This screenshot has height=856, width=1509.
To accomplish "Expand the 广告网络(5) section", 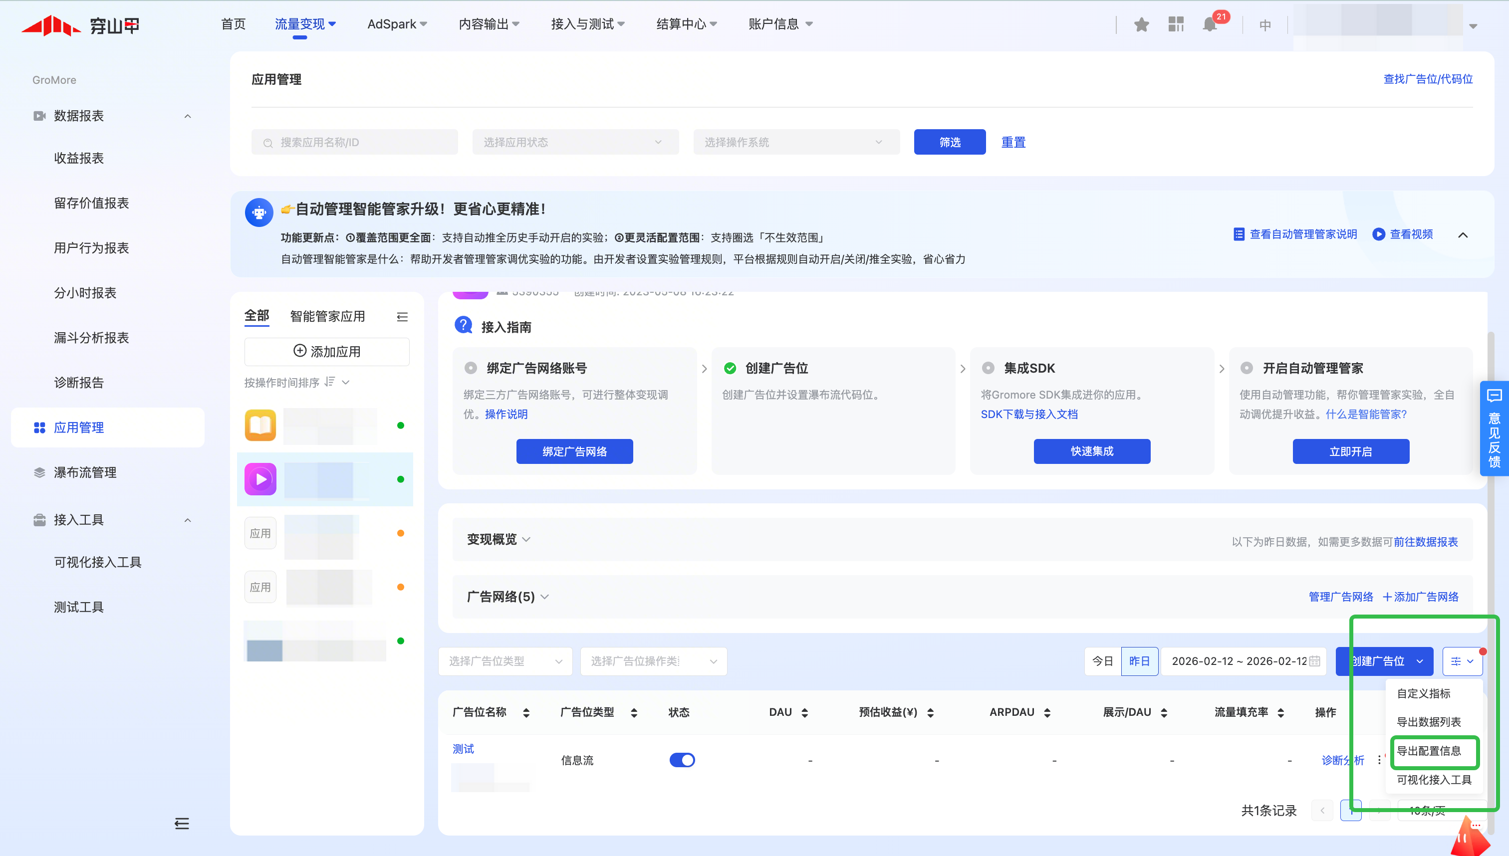I will (x=508, y=597).
